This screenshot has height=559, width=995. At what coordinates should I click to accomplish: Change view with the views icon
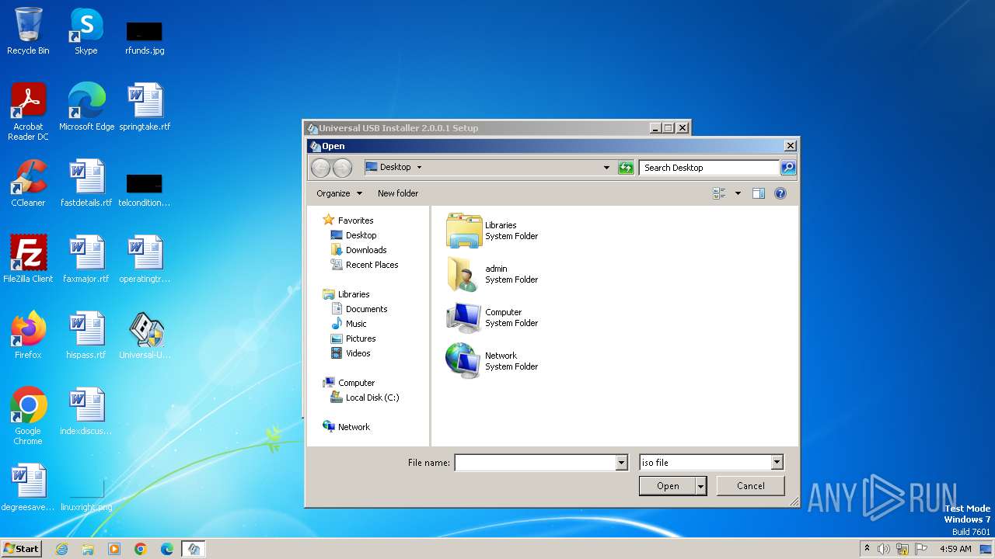tap(719, 193)
